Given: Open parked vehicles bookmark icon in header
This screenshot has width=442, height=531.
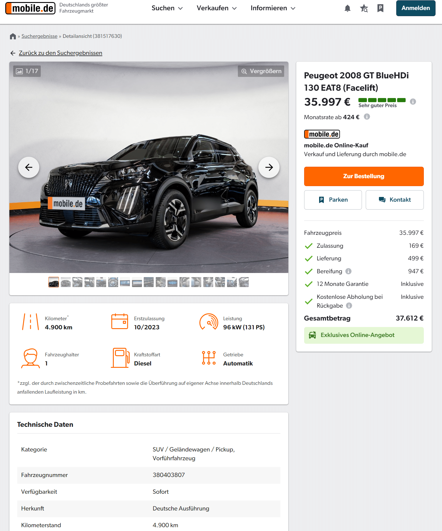Looking at the screenshot, I should pos(380,8).
